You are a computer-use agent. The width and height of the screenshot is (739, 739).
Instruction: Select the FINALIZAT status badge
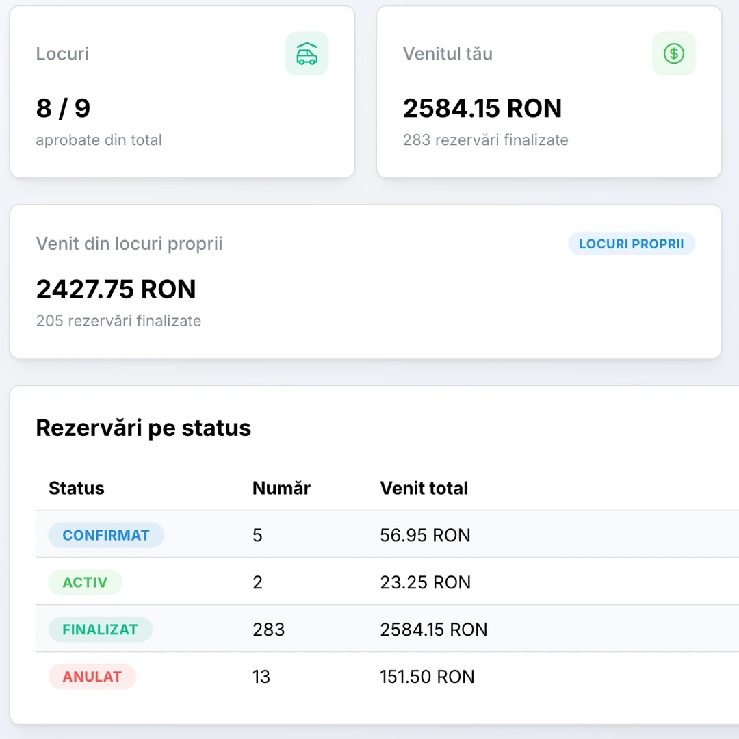[101, 630]
